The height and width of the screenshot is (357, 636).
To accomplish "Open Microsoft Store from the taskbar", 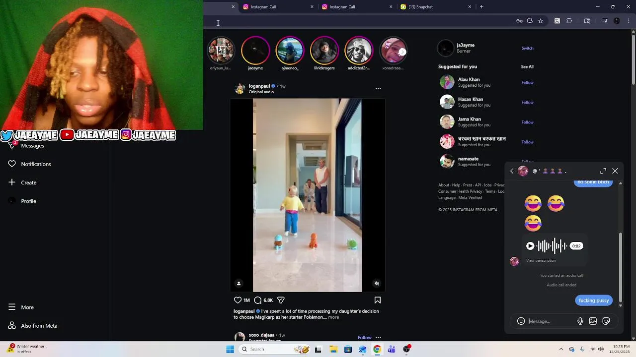I will (x=348, y=349).
